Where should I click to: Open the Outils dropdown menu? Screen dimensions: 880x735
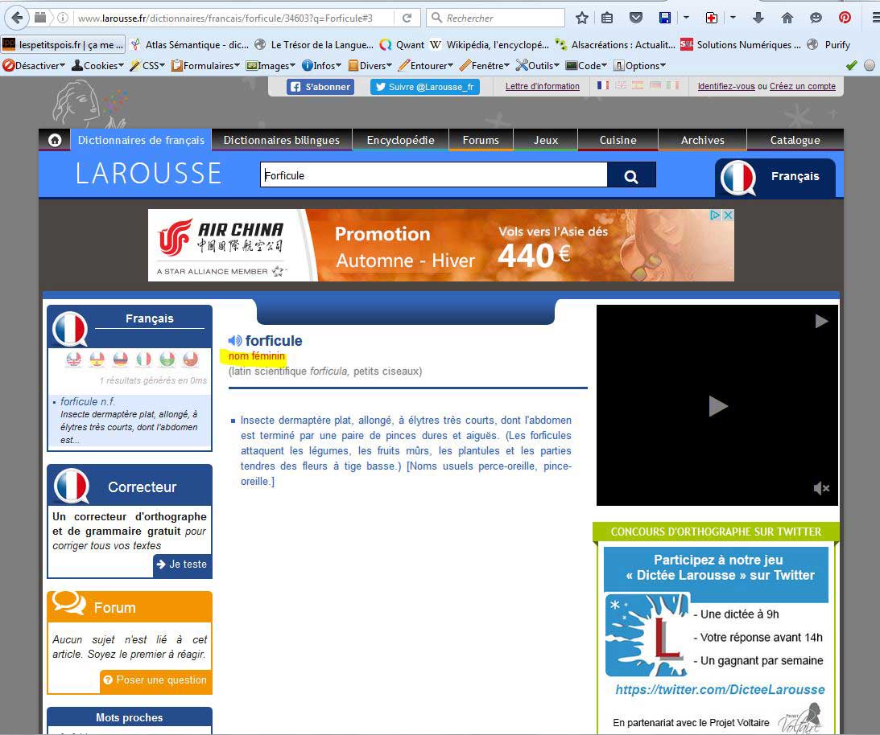click(x=538, y=66)
